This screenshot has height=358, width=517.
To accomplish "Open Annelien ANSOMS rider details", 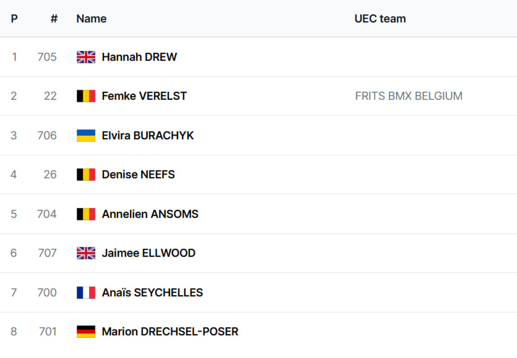I will point(150,214).
